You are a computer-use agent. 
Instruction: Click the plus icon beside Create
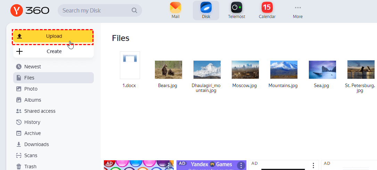pos(19,51)
